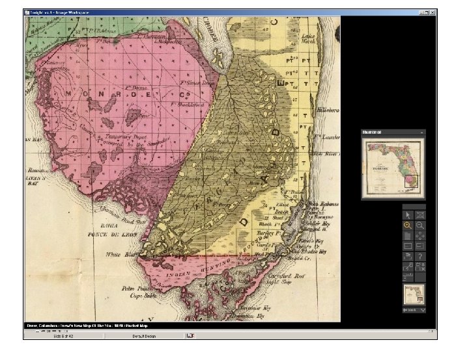The height and width of the screenshot is (351, 469).
Task: Click the window arrangement tool icon
Action: [x=420, y=266]
